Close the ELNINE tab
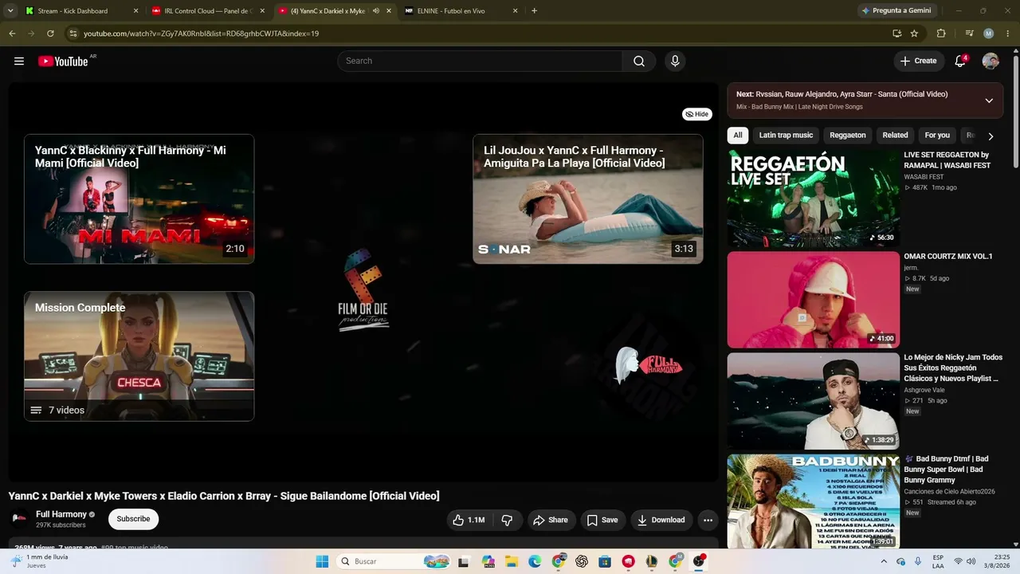This screenshot has height=574, width=1020. coord(515,11)
